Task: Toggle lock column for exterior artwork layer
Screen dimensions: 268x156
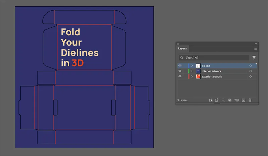Action: pos(185,76)
